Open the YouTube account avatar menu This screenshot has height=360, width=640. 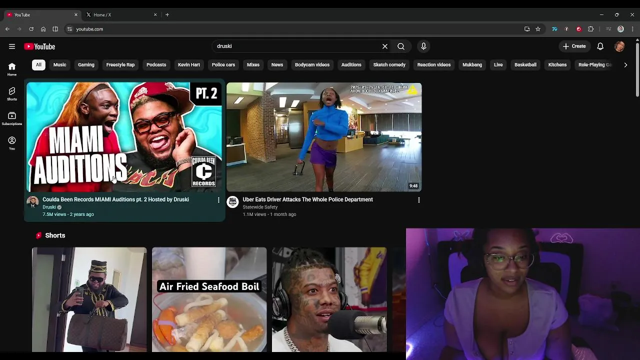point(620,46)
